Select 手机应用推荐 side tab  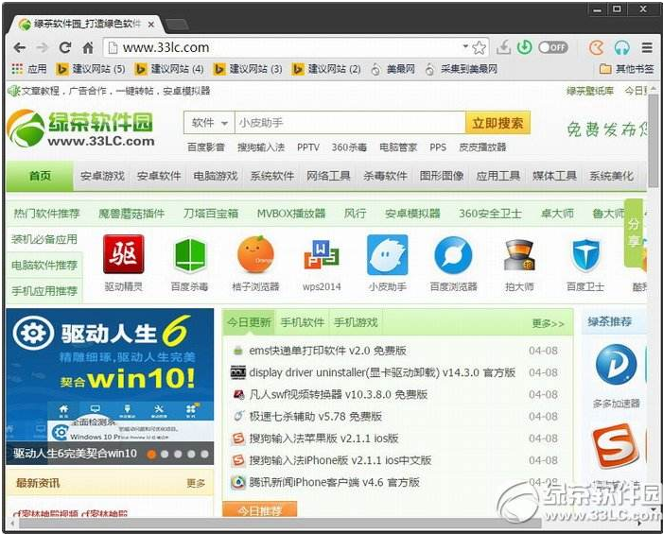(44, 291)
